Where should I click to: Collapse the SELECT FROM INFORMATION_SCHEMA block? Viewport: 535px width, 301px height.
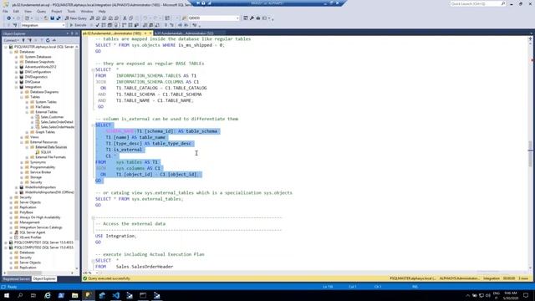point(93,69)
